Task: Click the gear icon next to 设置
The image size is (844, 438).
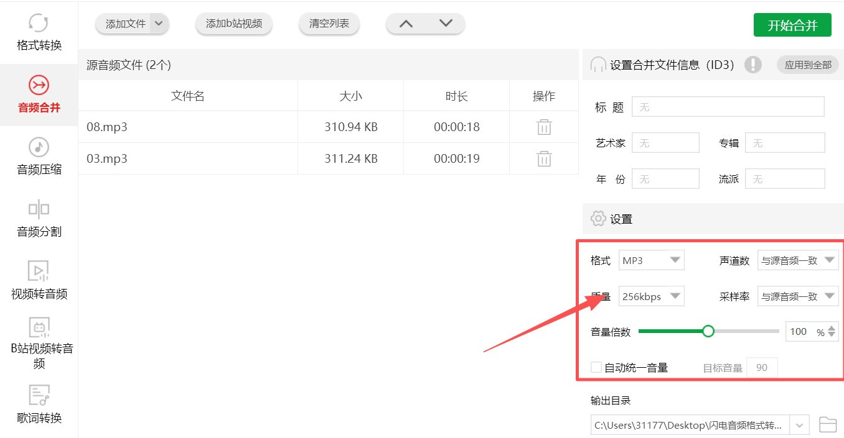Action: [598, 219]
